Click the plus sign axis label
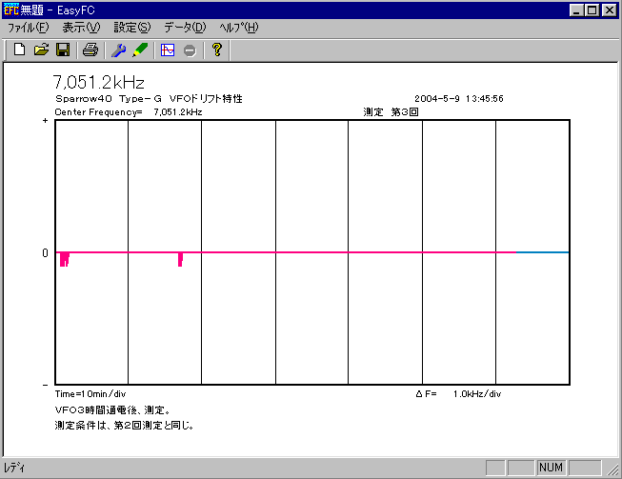The width and height of the screenshot is (622, 479). click(45, 121)
